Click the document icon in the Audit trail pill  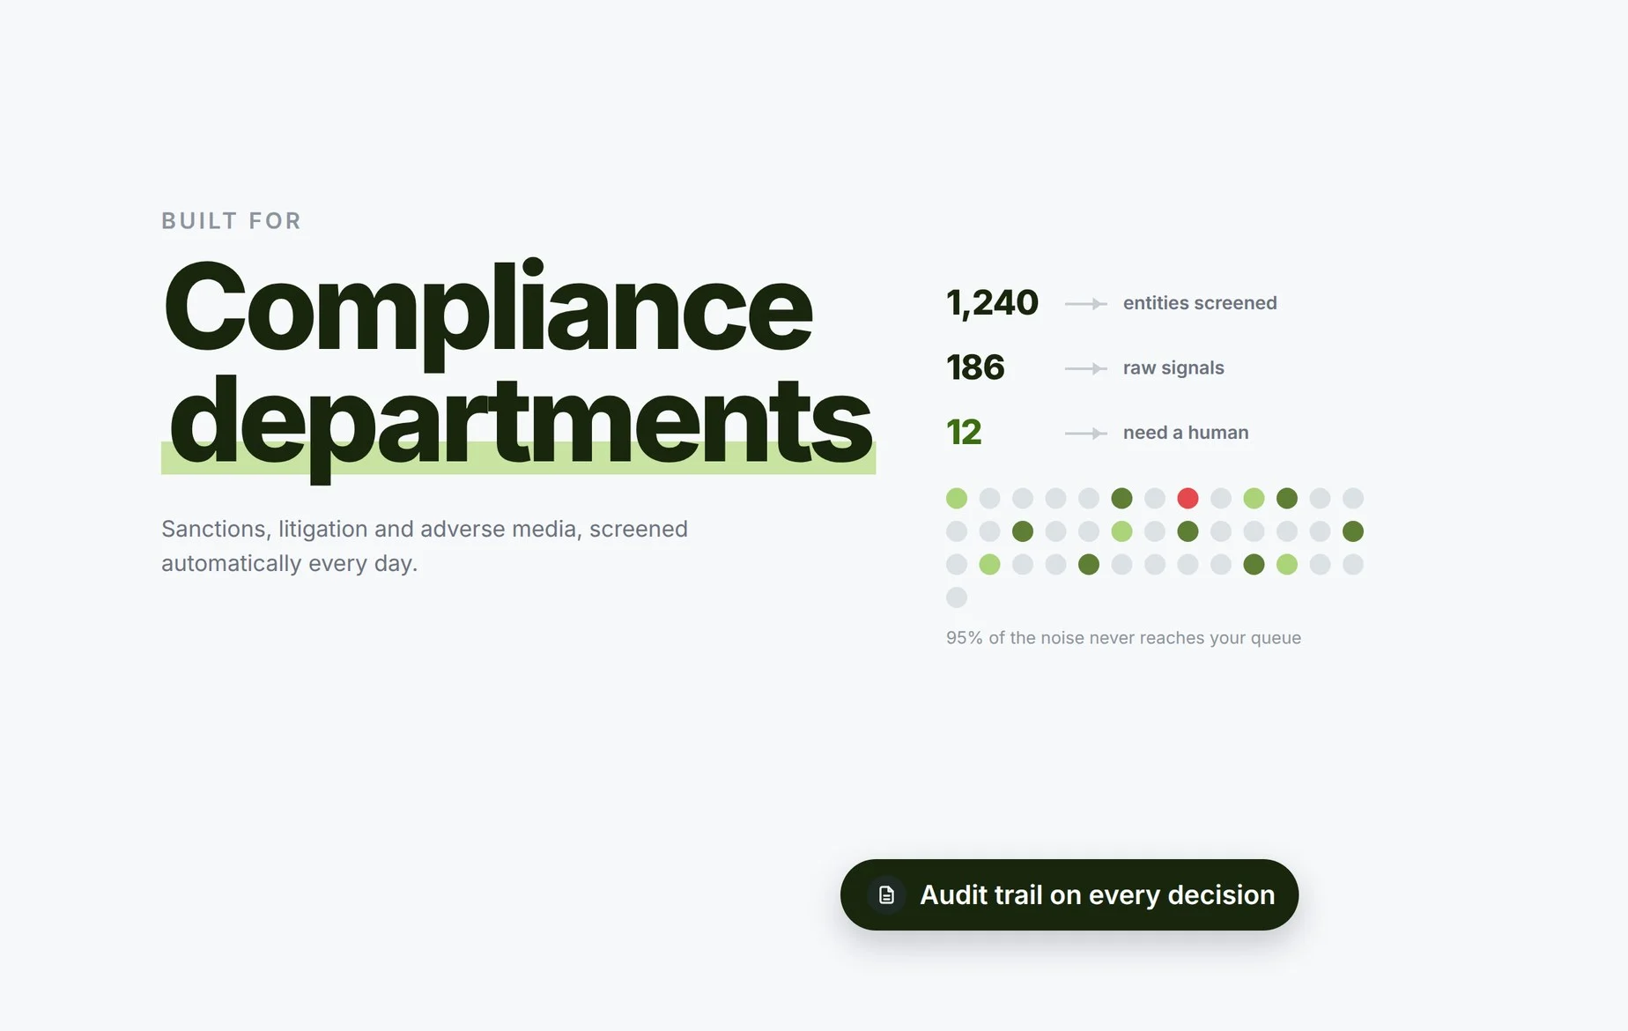pyautogui.click(x=886, y=895)
